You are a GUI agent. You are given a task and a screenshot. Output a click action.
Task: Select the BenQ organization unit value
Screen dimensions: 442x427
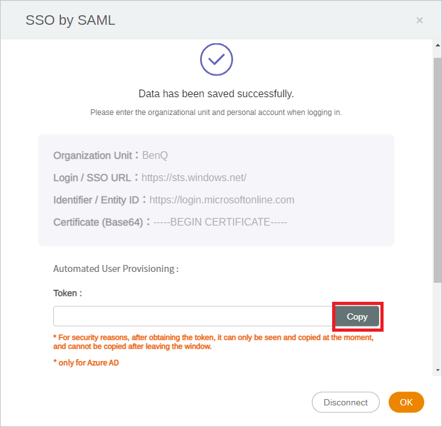[x=155, y=156]
